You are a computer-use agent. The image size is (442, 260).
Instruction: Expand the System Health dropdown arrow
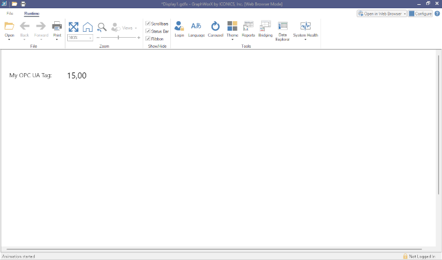(x=305, y=40)
